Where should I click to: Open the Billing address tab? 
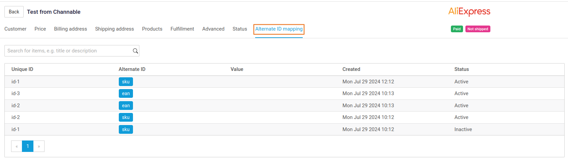pyautogui.click(x=71, y=29)
